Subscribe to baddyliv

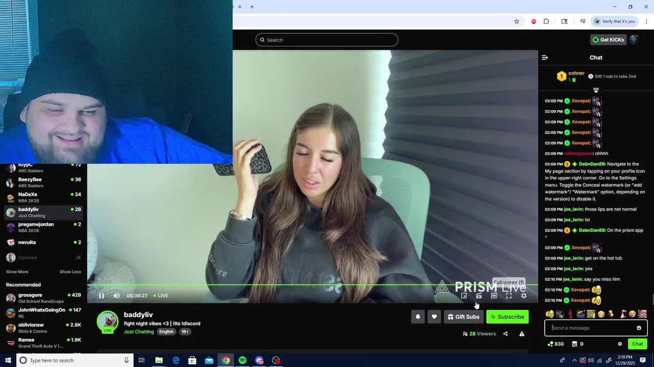(507, 317)
